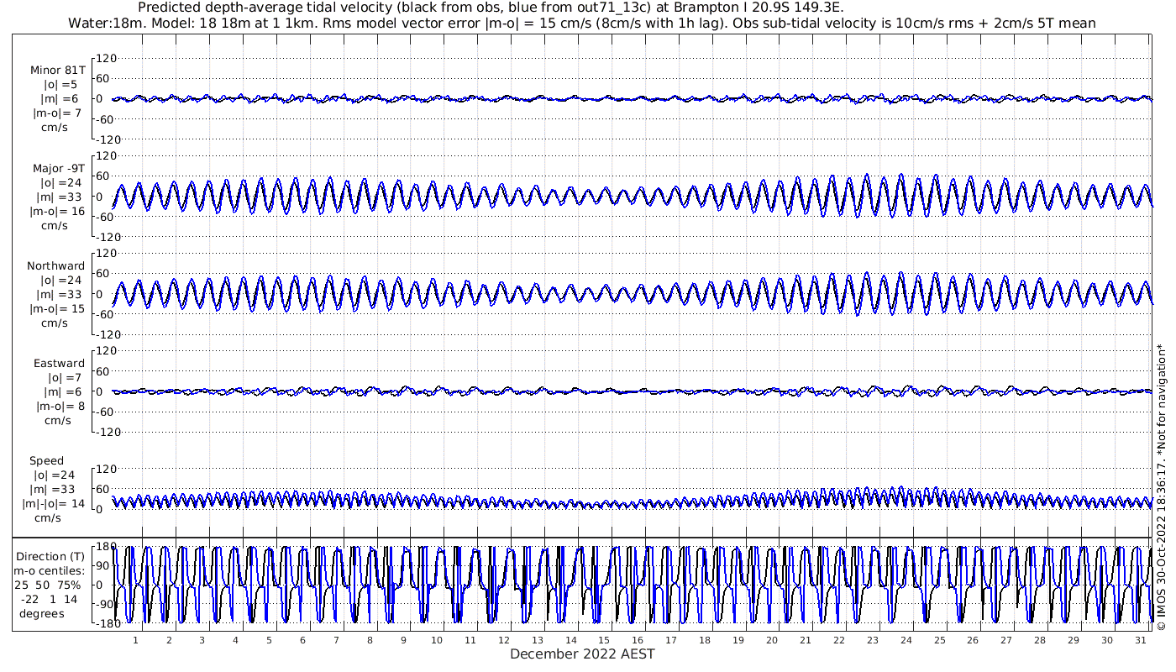This screenshot has width=1176, height=672.
Task: Click the vertical IMOS copyright timestamp text
Action: (1161, 486)
